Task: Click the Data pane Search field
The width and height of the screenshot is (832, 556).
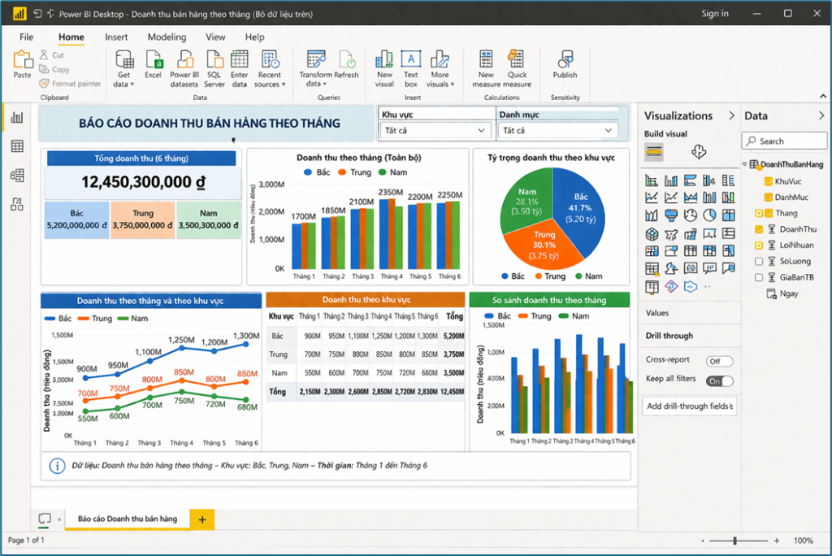Action: pyautogui.click(x=784, y=141)
